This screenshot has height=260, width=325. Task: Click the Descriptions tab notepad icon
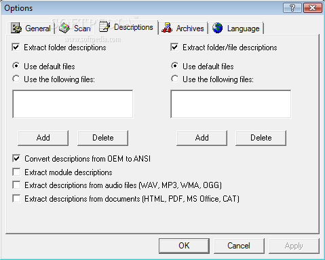coord(104,26)
